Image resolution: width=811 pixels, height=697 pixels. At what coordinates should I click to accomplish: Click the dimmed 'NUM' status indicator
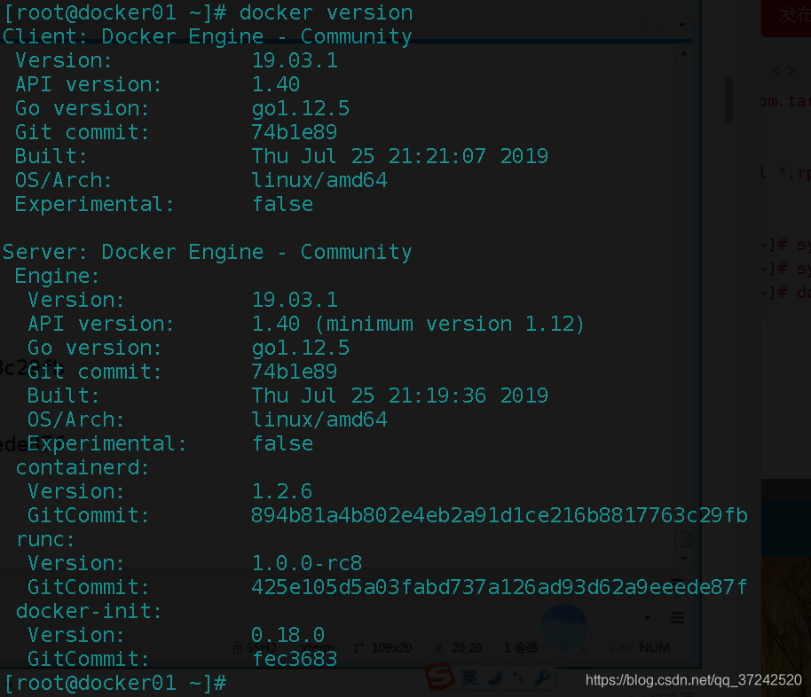click(654, 647)
